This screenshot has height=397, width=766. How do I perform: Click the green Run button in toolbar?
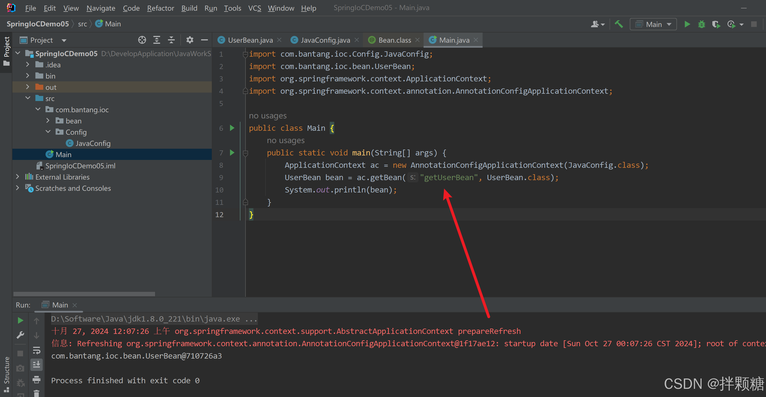tap(687, 24)
